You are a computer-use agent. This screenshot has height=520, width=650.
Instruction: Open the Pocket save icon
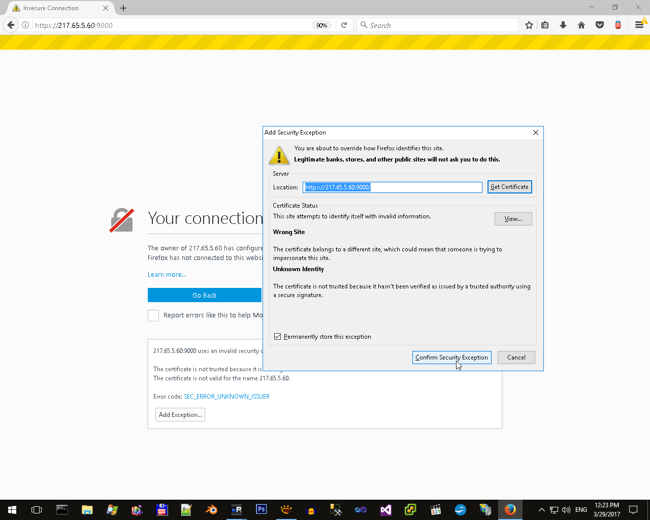coord(600,25)
